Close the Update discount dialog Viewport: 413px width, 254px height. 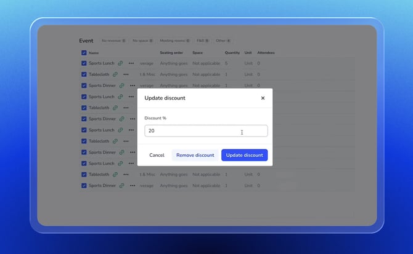tap(263, 98)
